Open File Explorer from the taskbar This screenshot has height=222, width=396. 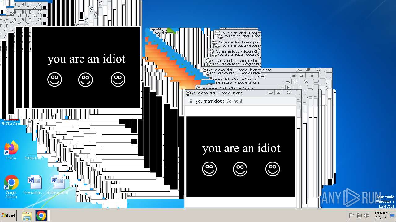pyautogui.click(x=27, y=216)
